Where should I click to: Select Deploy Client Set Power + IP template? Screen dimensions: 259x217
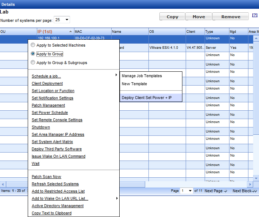(146, 98)
